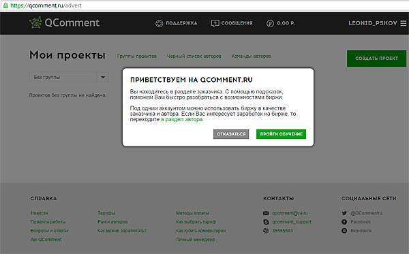Click the Вконтакте icon
This screenshot has width=409, height=254.
pos(344,231)
